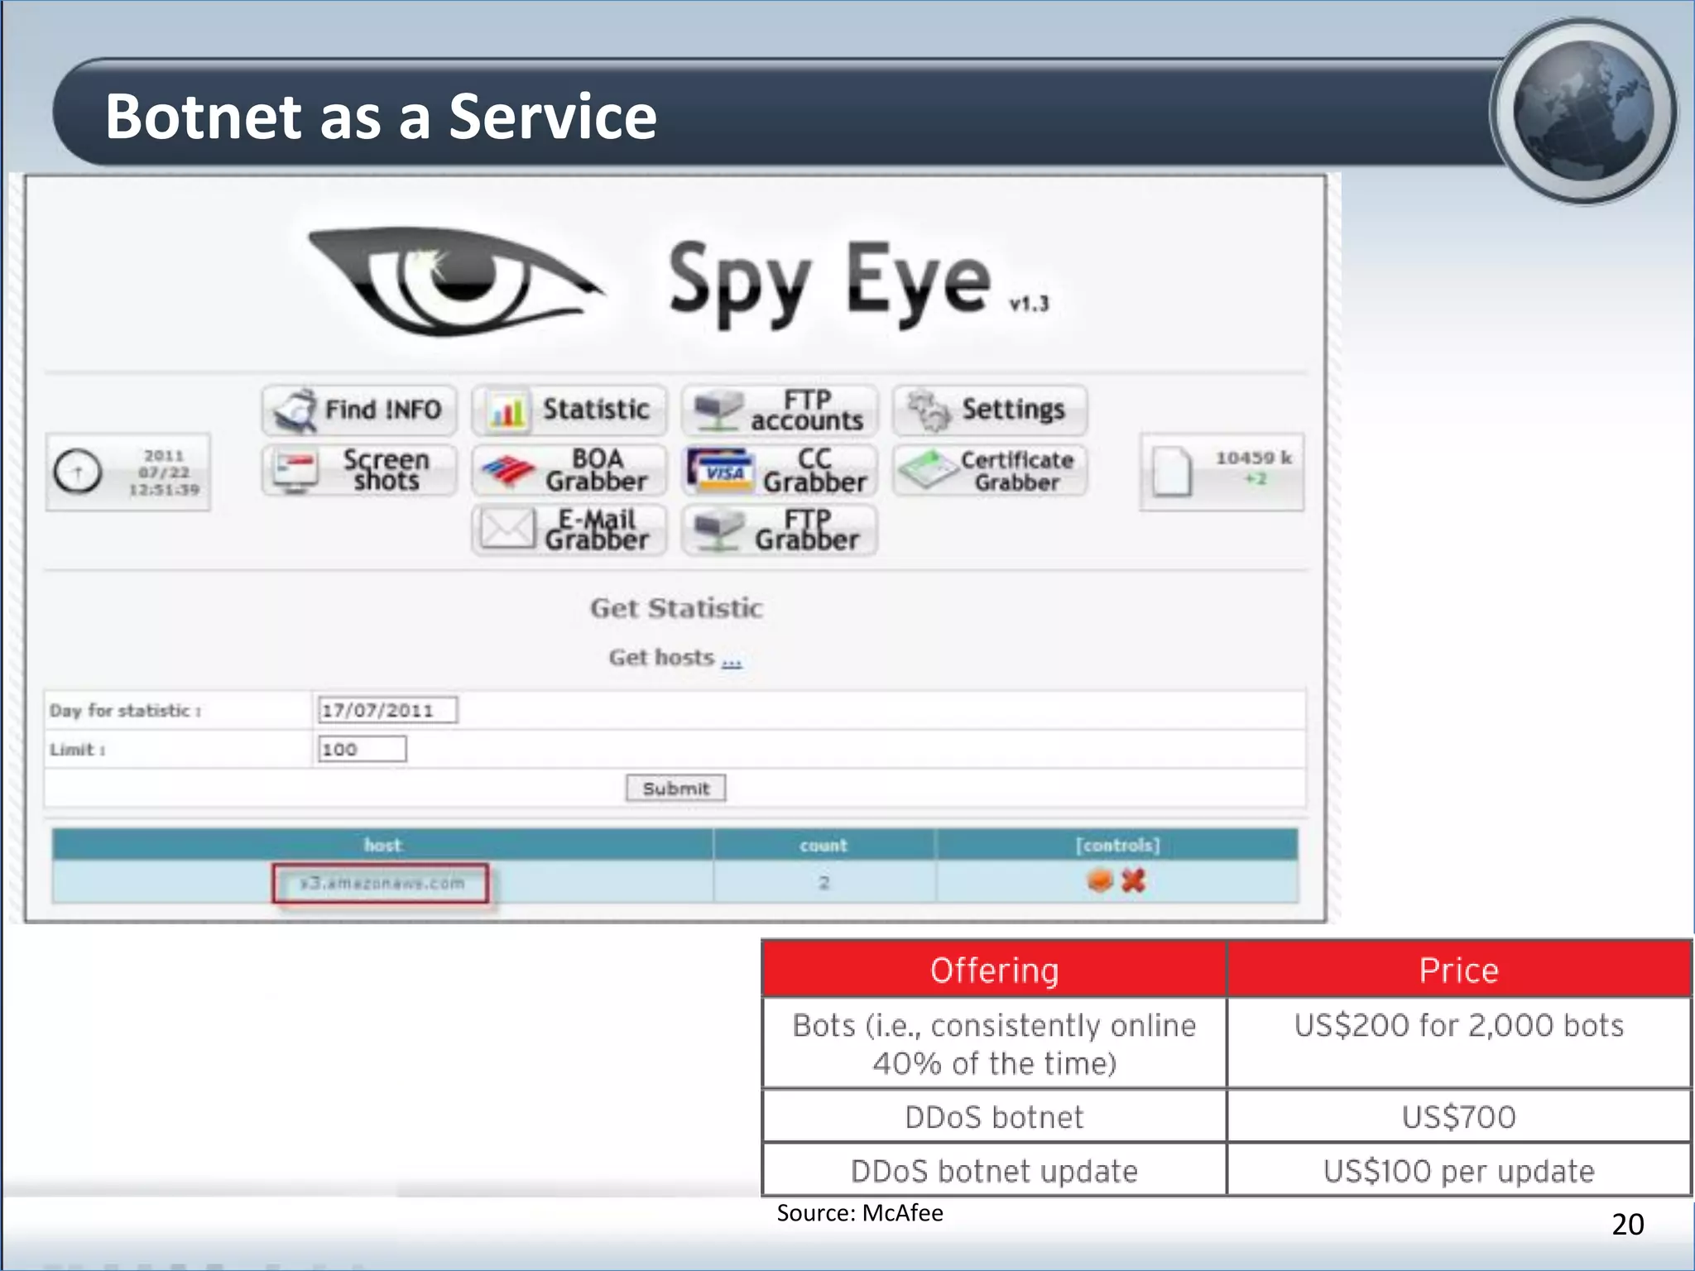Click the Statistic bar chart icon

pos(507,411)
